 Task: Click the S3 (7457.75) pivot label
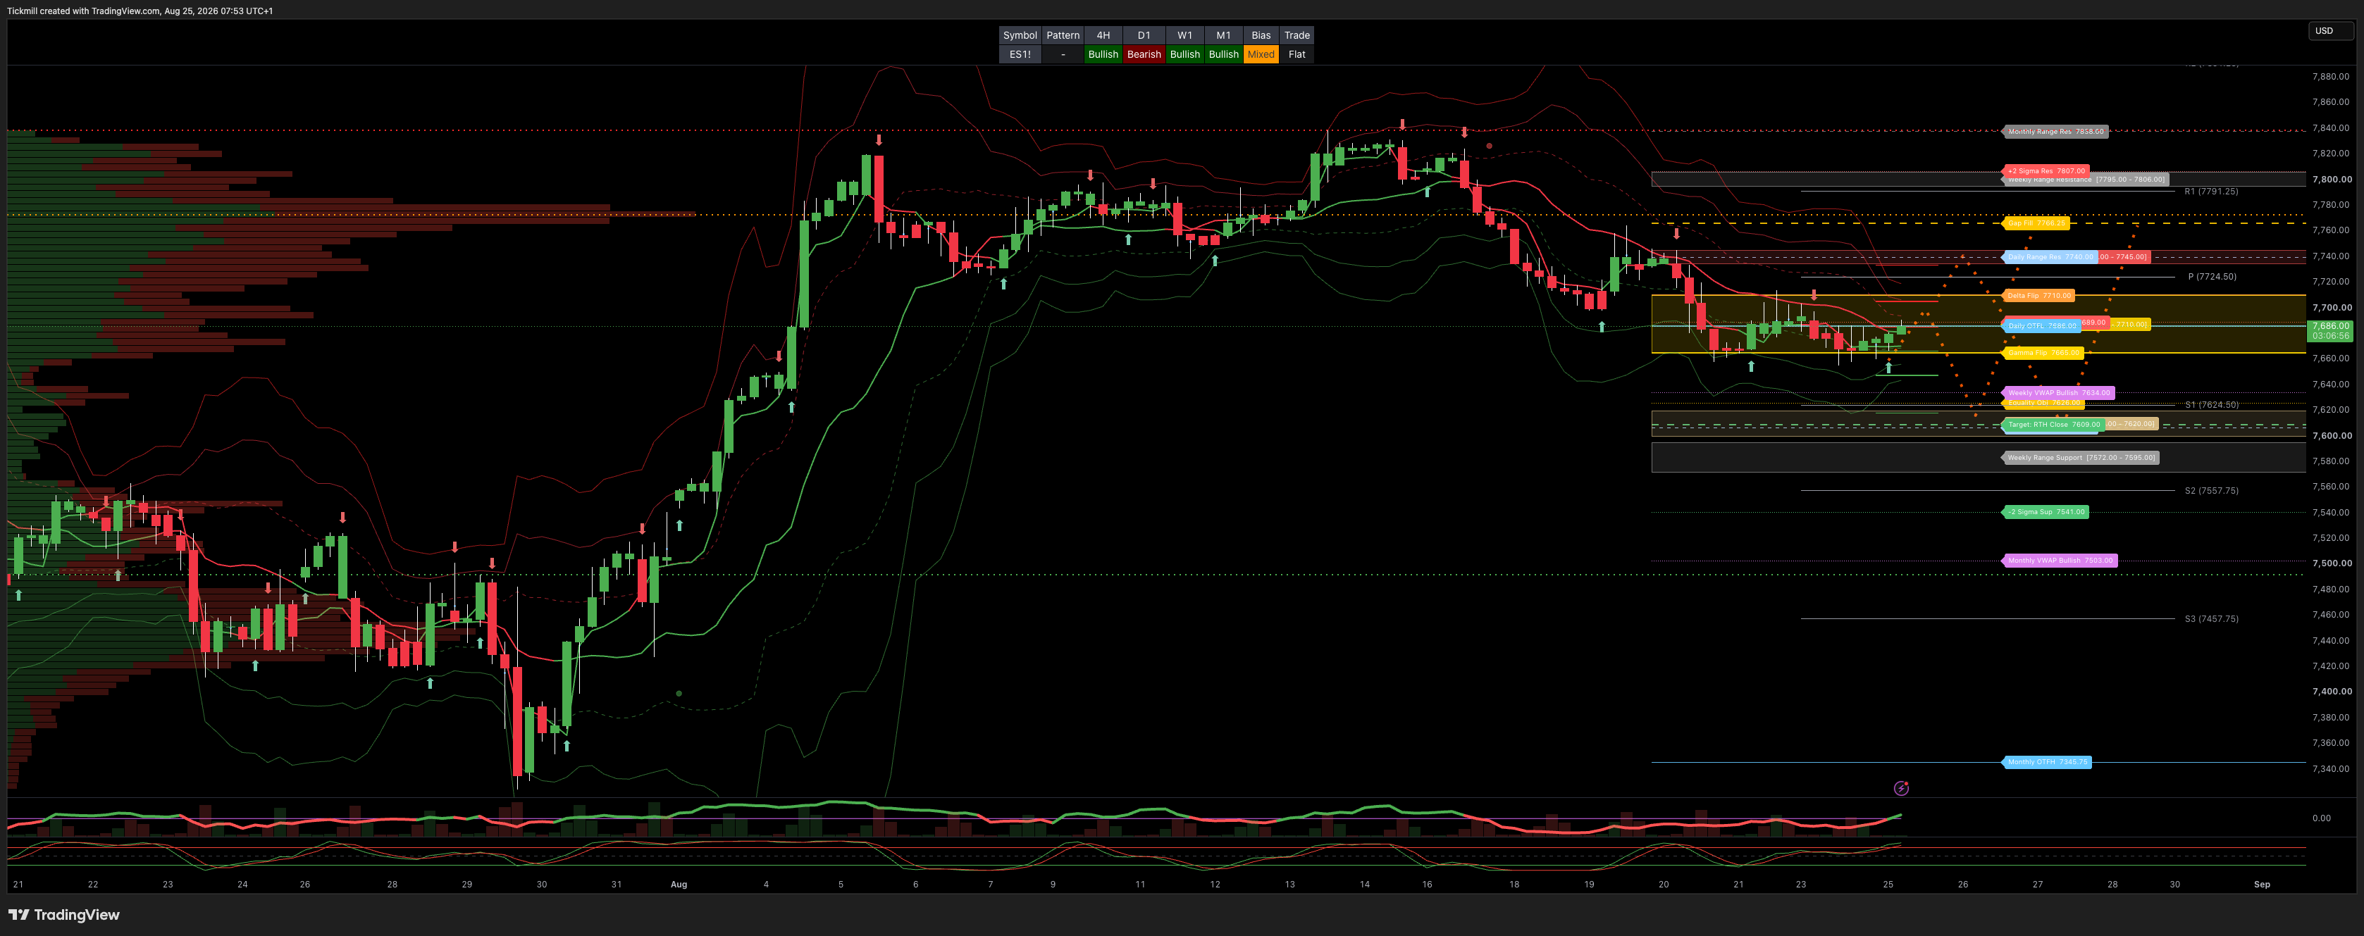tap(2210, 618)
